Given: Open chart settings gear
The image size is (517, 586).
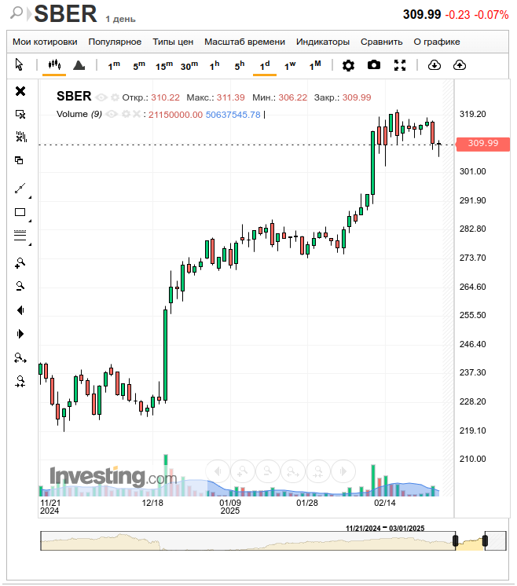Looking at the screenshot, I should point(348,65).
